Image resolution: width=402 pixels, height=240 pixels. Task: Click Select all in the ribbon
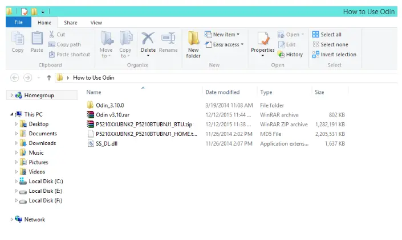(327, 35)
